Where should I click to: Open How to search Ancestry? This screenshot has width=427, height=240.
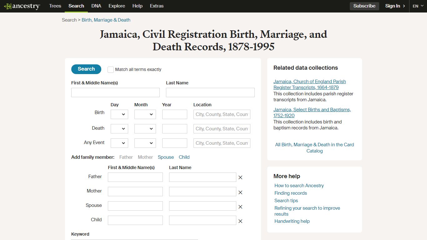coord(299,186)
